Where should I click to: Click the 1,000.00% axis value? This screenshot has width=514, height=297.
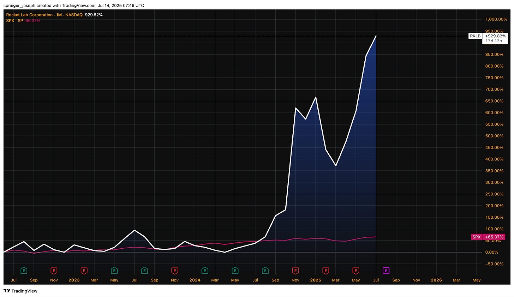pos(496,19)
